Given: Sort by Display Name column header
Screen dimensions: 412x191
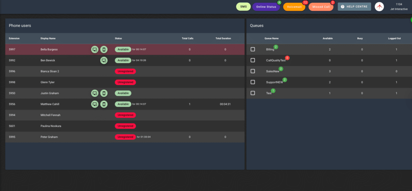Looking at the screenshot, I should click(x=48, y=39).
